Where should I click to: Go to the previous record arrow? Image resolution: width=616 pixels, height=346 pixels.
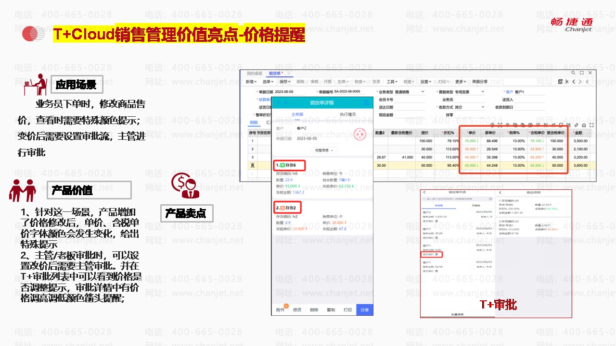coord(574,82)
